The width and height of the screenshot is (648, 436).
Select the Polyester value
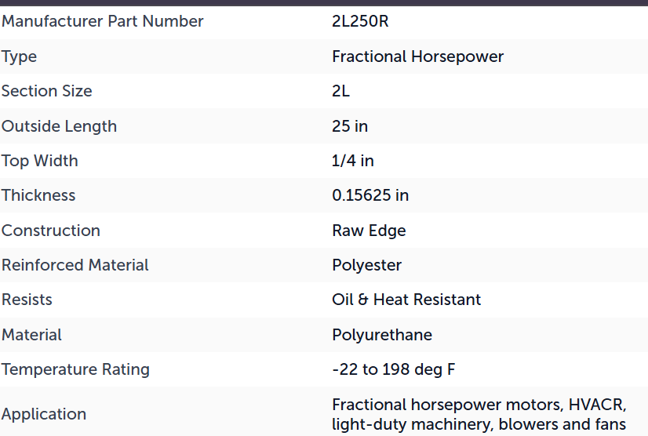[x=366, y=265]
